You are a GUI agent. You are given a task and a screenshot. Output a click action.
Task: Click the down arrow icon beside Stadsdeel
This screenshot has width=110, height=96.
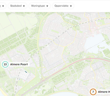point(24,6)
